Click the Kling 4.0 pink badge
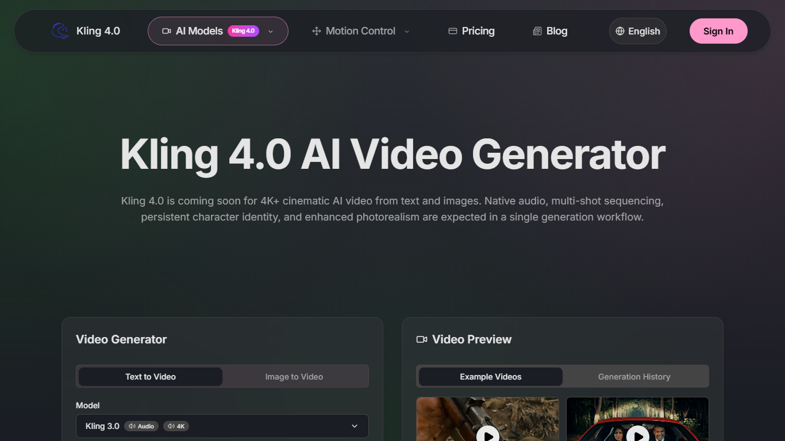The image size is (785, 441). tap(243, 31)
